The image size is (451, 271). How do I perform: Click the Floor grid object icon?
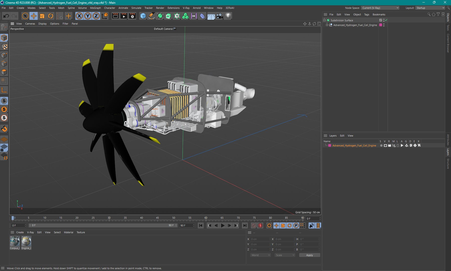(211, 16)
